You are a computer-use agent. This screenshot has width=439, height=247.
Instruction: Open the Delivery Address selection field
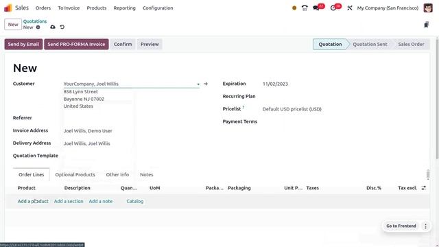tap(132, 143)
